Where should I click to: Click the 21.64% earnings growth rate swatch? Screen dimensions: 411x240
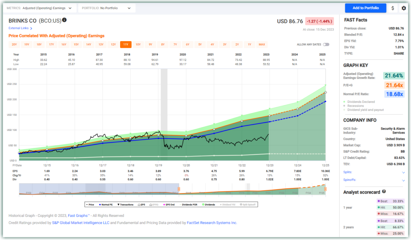point(394,76)
